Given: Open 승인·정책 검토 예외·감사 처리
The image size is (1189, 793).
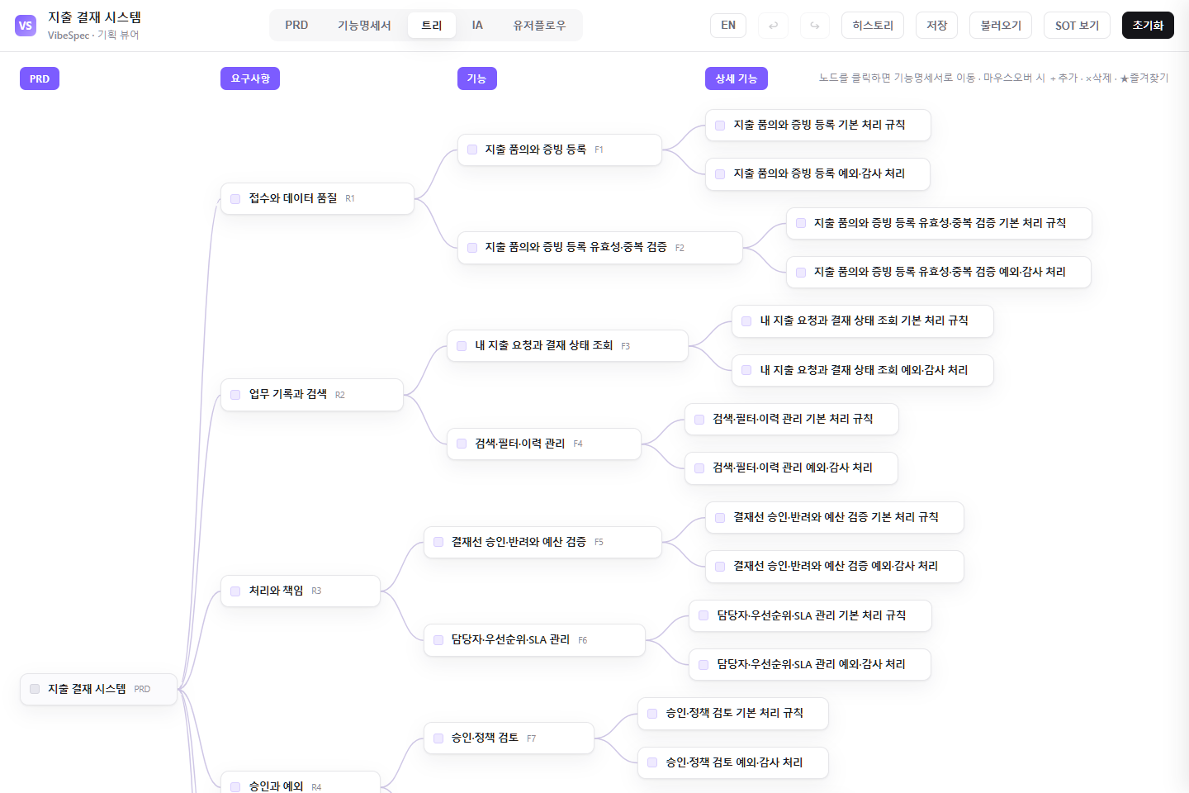Looking at the screenshot, I should coord(733,762).
